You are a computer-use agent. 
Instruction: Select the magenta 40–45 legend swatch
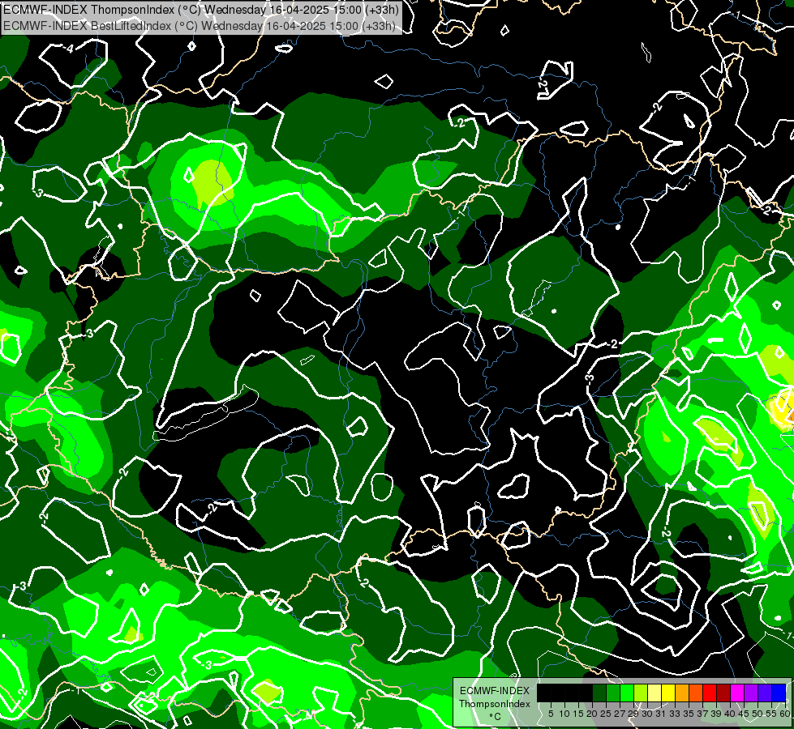737,693
